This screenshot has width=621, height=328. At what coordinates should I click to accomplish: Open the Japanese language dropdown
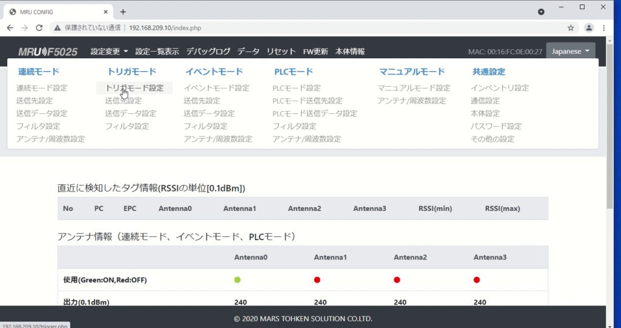[571, 51]
